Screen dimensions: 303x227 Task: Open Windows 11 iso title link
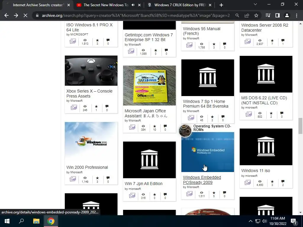click(255, 171)
